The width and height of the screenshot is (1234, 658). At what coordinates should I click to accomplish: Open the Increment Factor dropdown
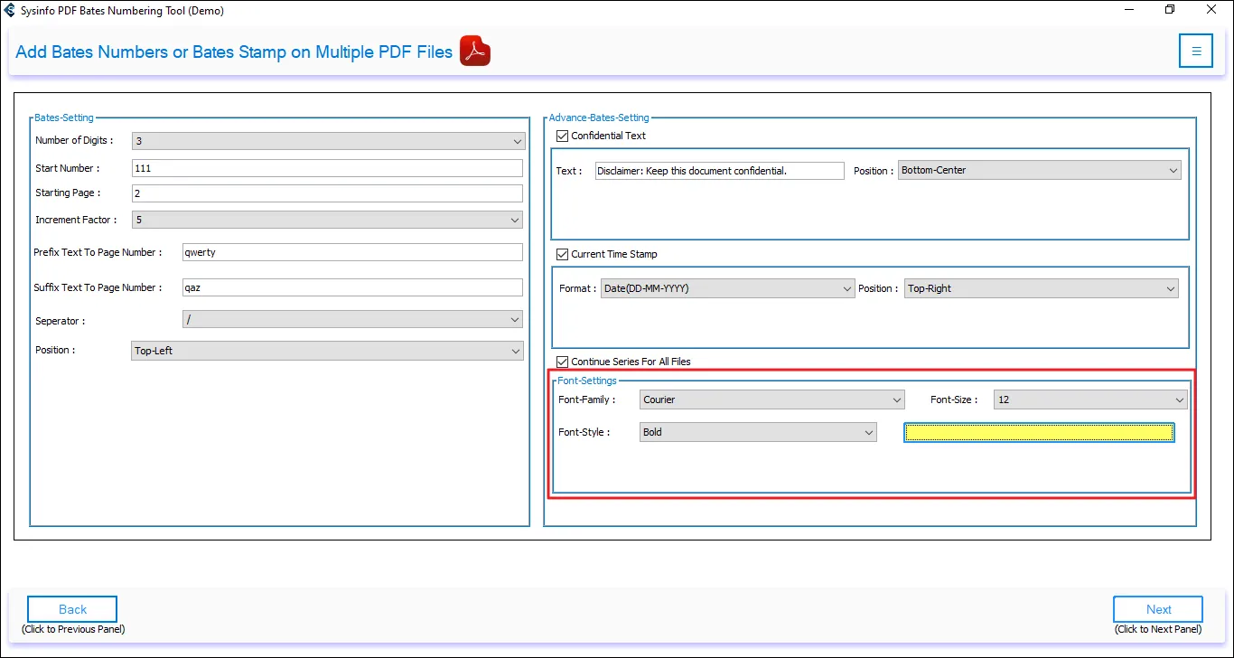click(327, 220)
